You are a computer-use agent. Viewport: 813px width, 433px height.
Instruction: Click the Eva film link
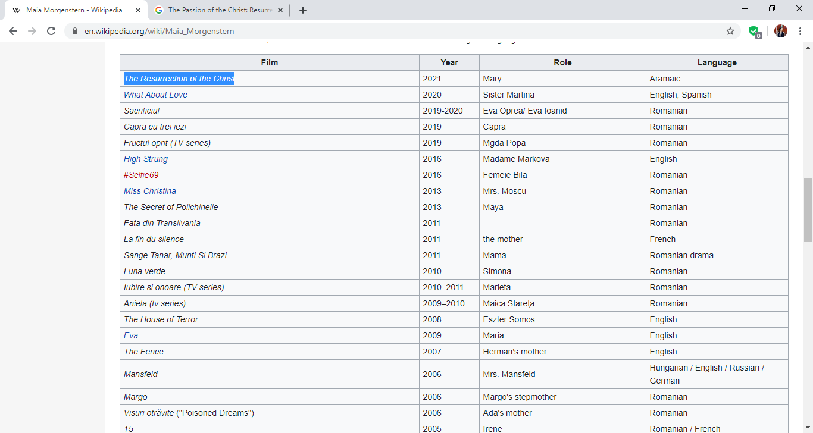(x=131, y=335)
